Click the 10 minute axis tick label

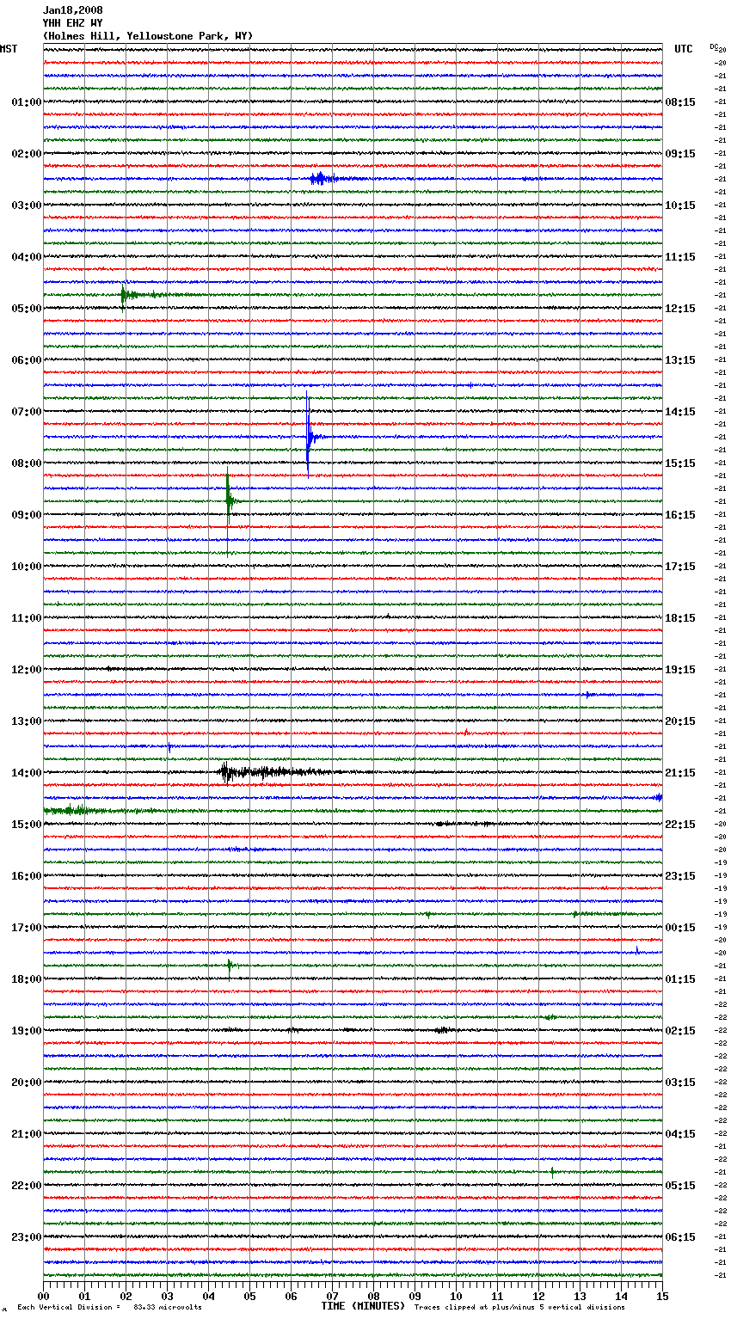(456, 1297)
